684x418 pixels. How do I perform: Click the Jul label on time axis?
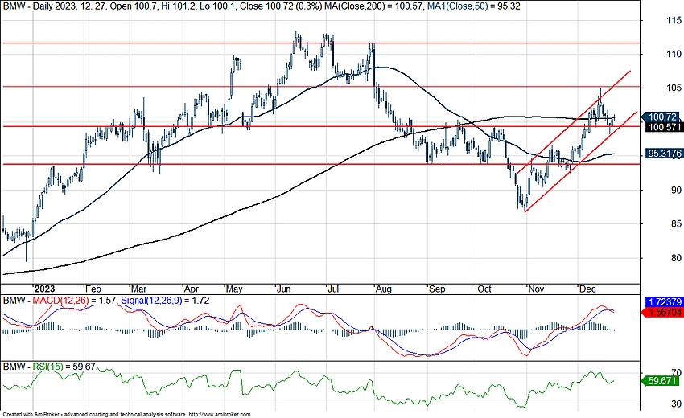(x=333, y=289)
